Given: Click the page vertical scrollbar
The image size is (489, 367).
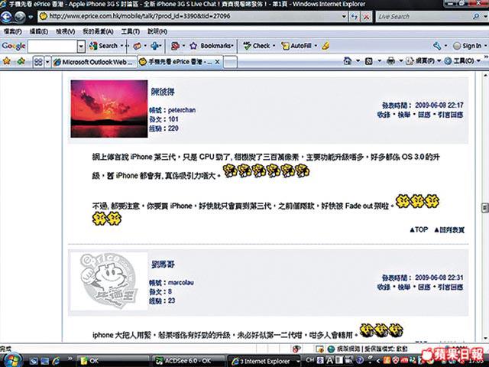Looking at the screenshot, I should click(485, 207).
